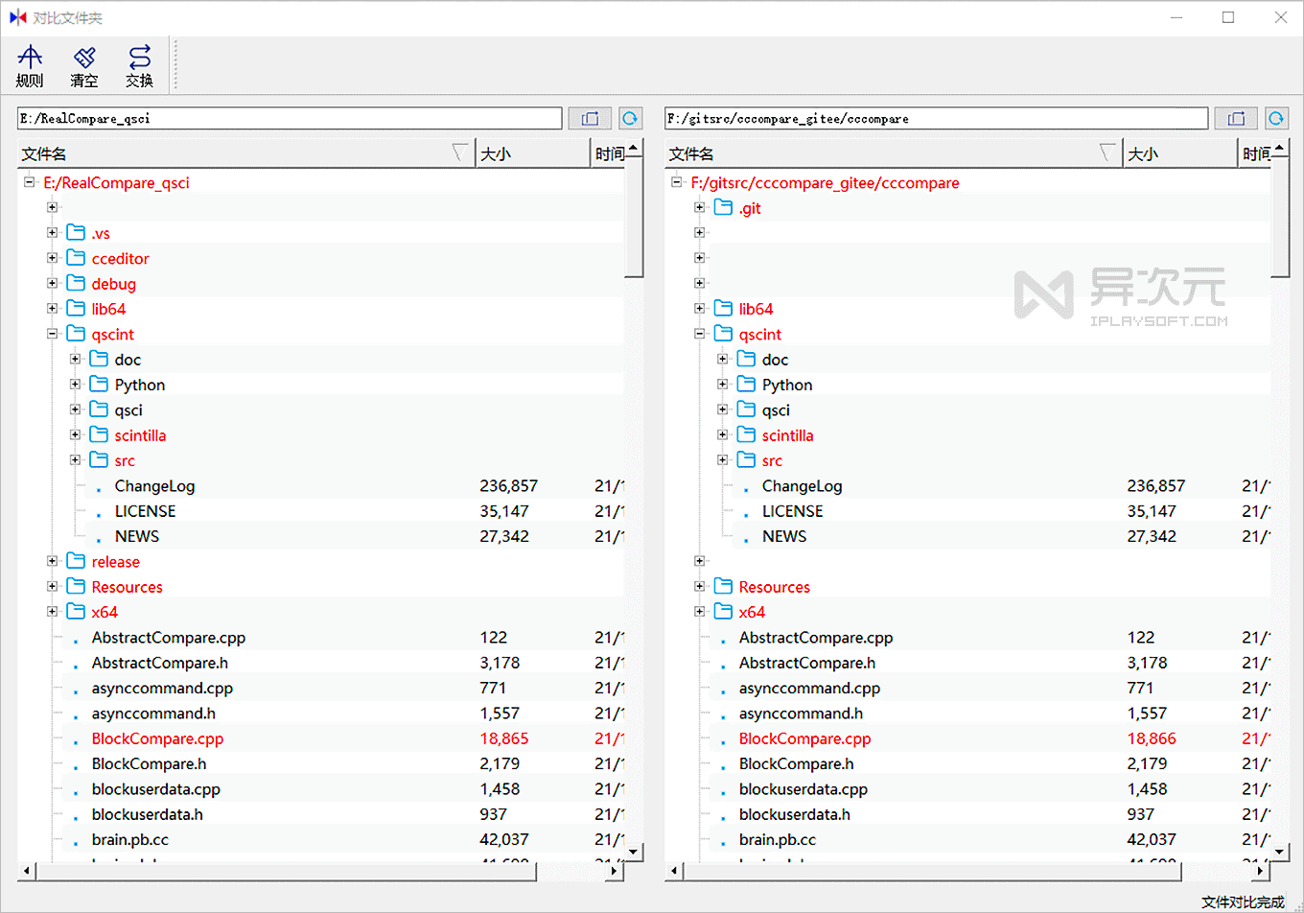
Task: Click the .git folder icon in right pane
Action: click(x=723, y=208)
